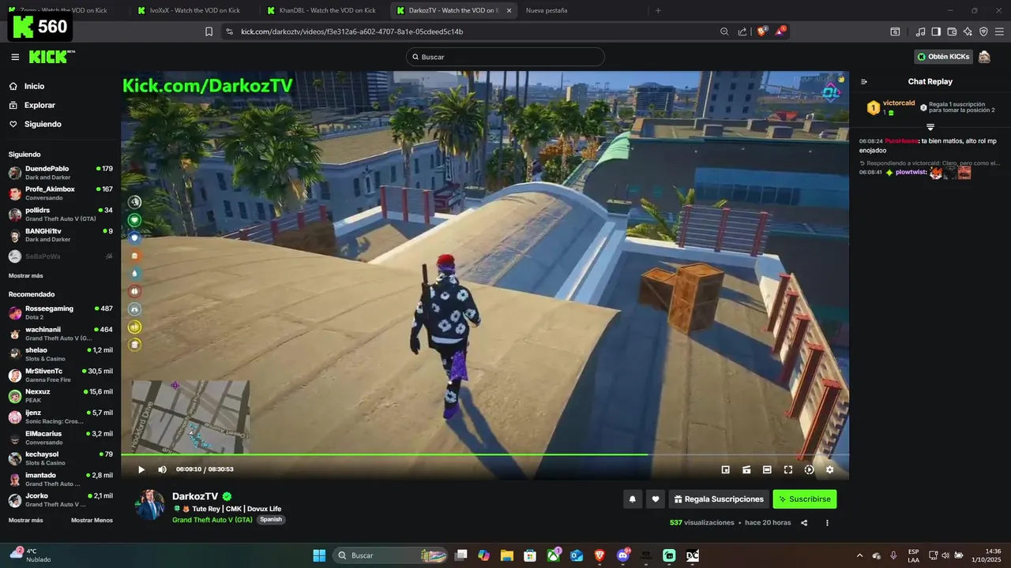1011x568 pixels.
Task: Open Brave Shields lion icon
Action: pos(762,32)
